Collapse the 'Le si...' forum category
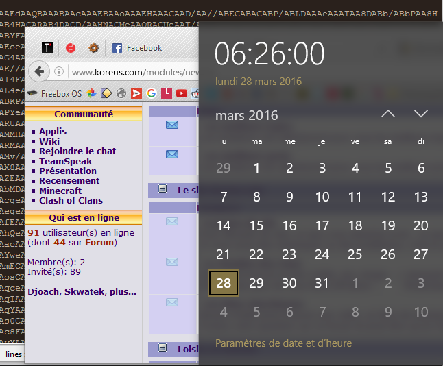443x366 pixels. (163, 190)
